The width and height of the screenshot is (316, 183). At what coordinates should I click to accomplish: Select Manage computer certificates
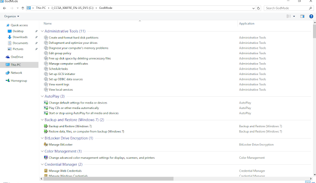point(68,64)
